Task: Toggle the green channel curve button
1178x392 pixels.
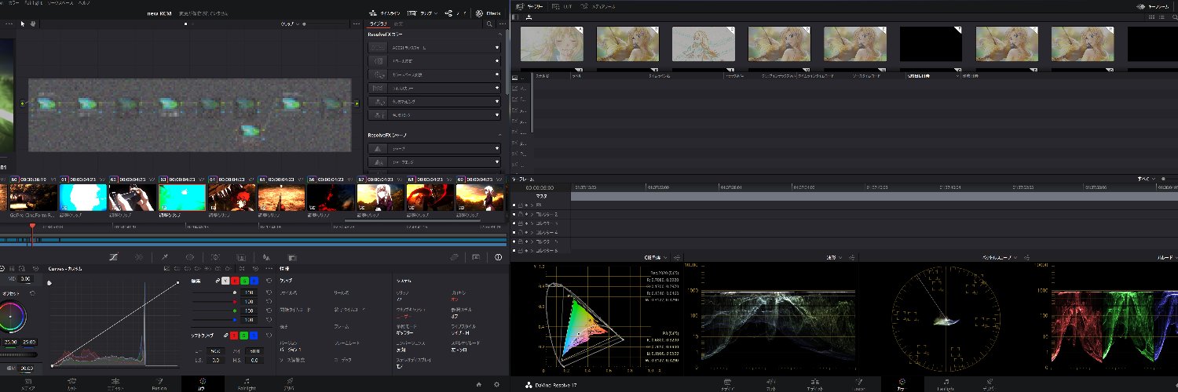Action: 244,280
